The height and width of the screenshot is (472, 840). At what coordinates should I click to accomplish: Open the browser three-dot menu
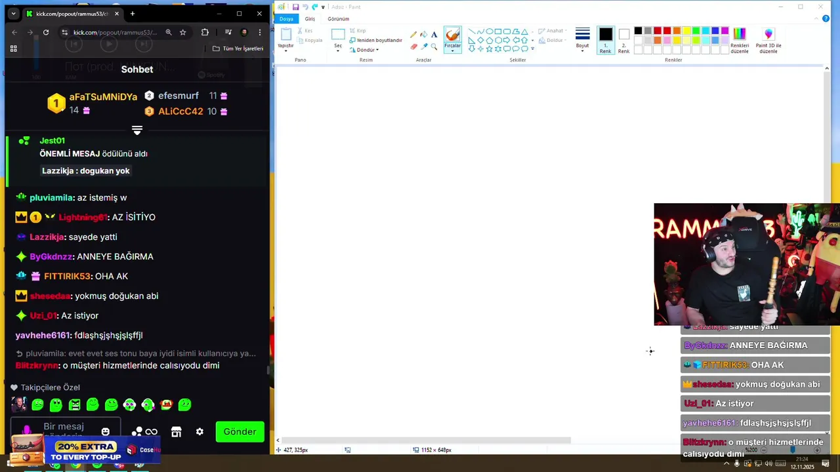tap(260, 32)
